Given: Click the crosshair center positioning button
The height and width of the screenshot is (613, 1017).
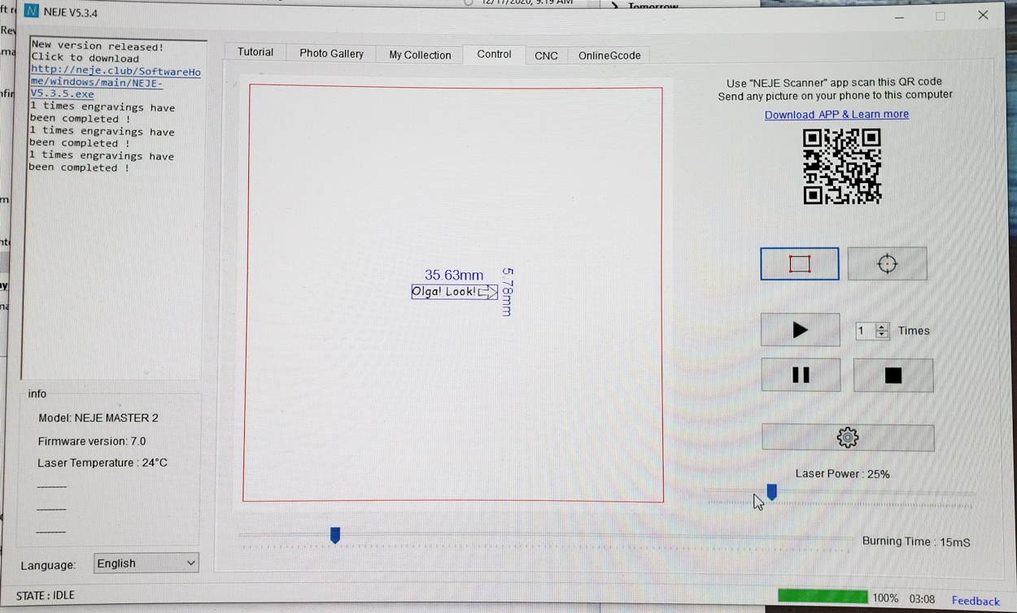Looking at the screenshot, I should click(x=887, y=264).
